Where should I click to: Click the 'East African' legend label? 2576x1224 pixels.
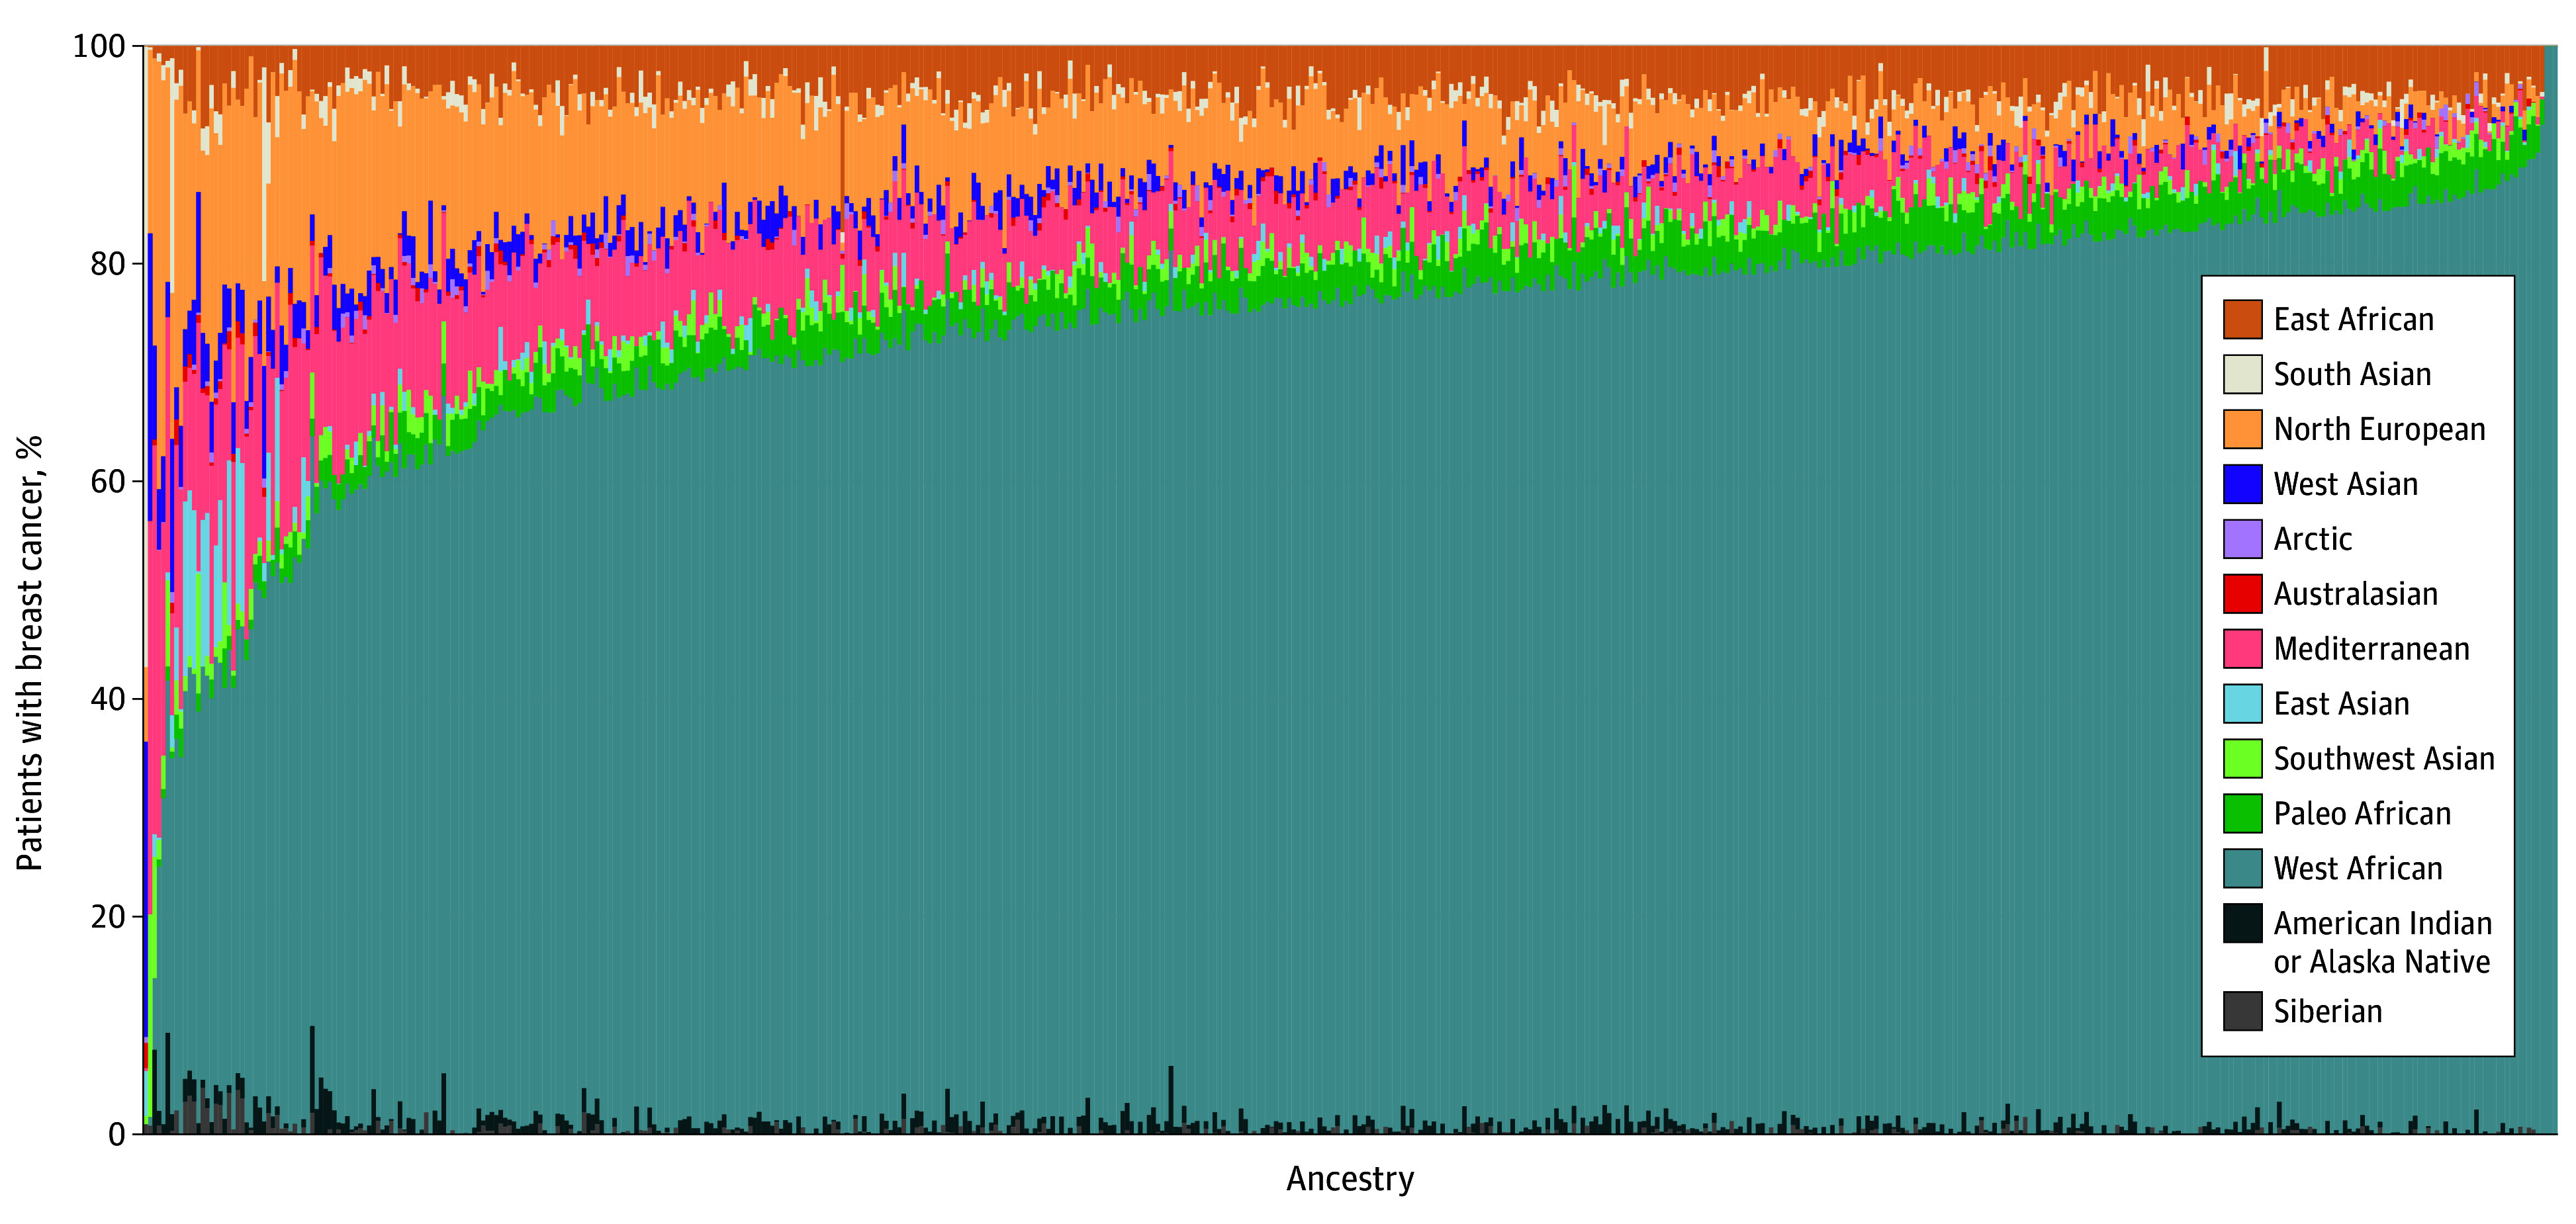click(2353, 320)
